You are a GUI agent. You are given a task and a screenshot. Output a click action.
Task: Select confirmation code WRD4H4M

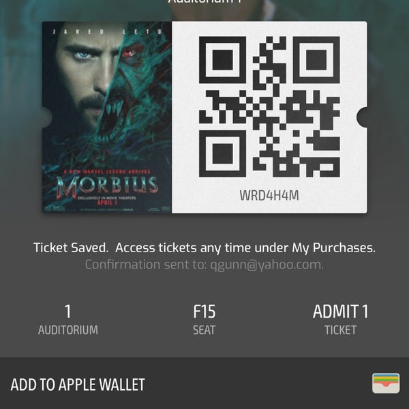tap(269, 196)
